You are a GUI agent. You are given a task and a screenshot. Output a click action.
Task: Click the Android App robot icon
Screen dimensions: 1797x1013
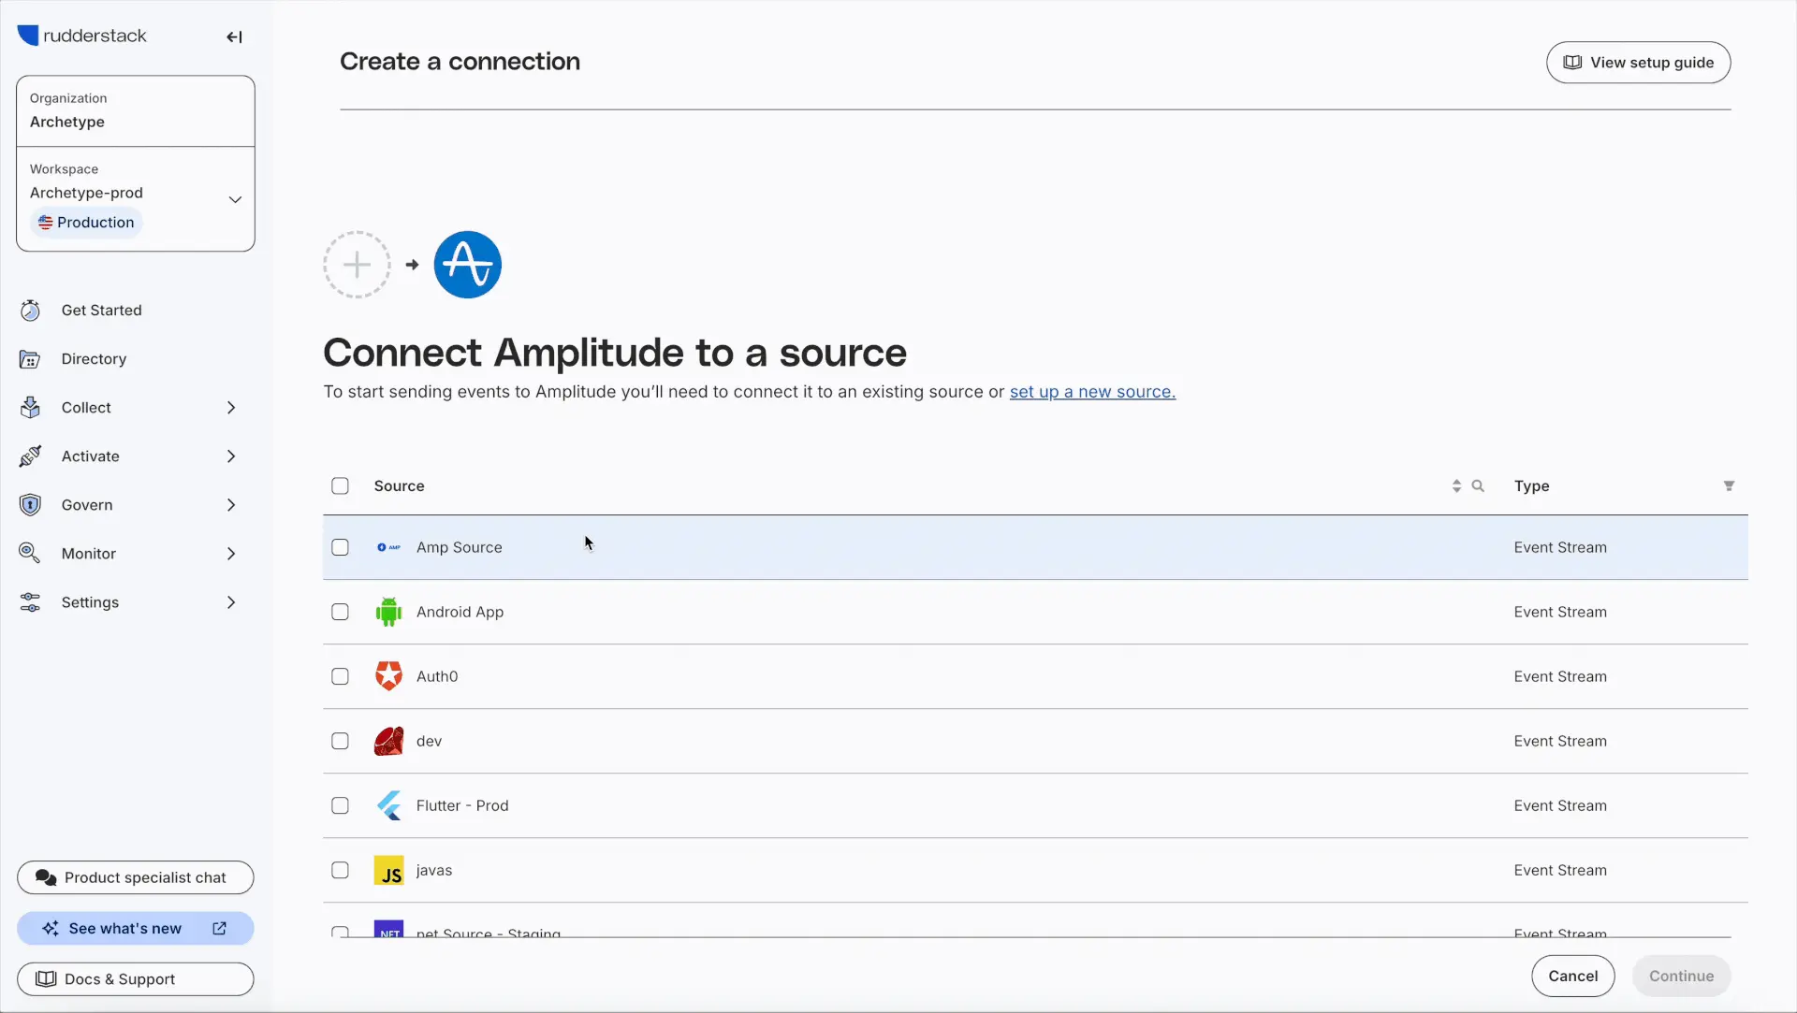point(388,612)
